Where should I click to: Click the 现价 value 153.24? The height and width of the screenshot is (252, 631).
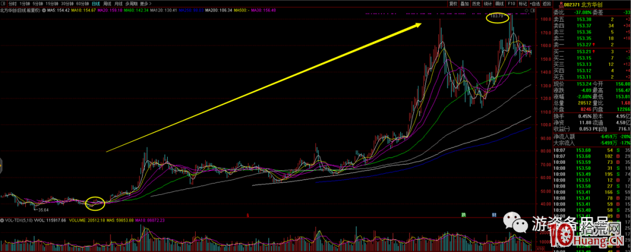pyautogui.click(x=584, y=84)
